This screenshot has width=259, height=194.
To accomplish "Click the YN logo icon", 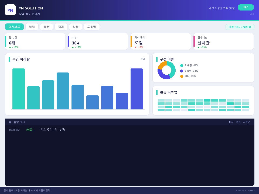I will click(x=11, y=10).
